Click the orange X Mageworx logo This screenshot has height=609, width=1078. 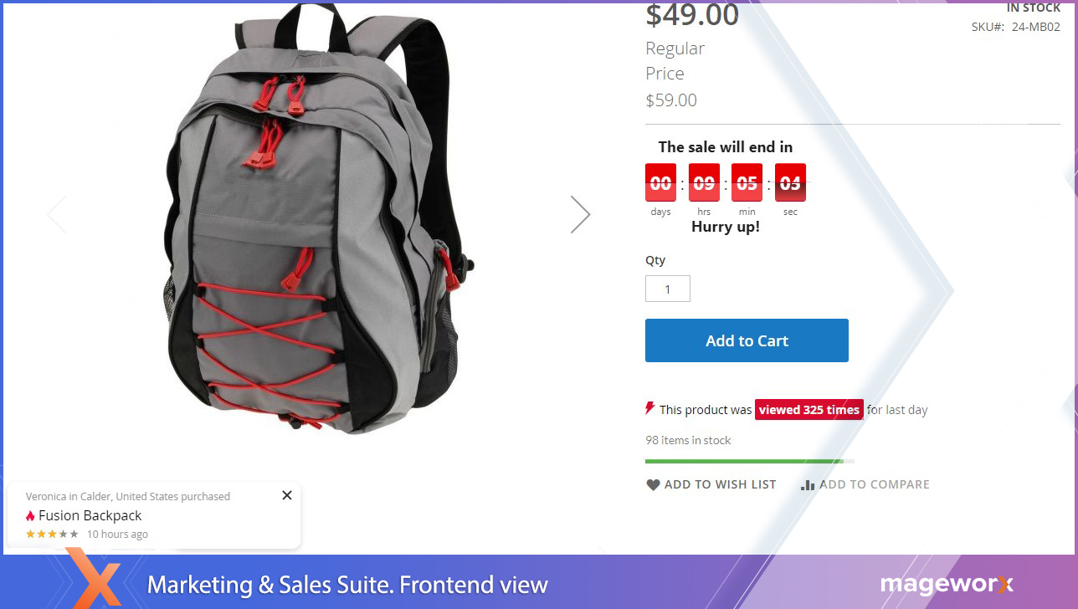coord(94,578)
